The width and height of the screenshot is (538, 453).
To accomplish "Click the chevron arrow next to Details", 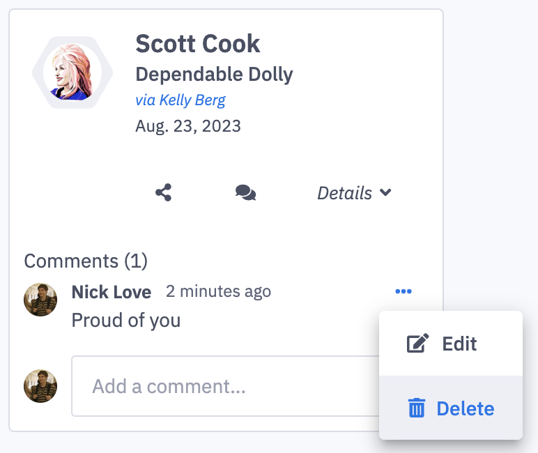I will coord(385,193).
